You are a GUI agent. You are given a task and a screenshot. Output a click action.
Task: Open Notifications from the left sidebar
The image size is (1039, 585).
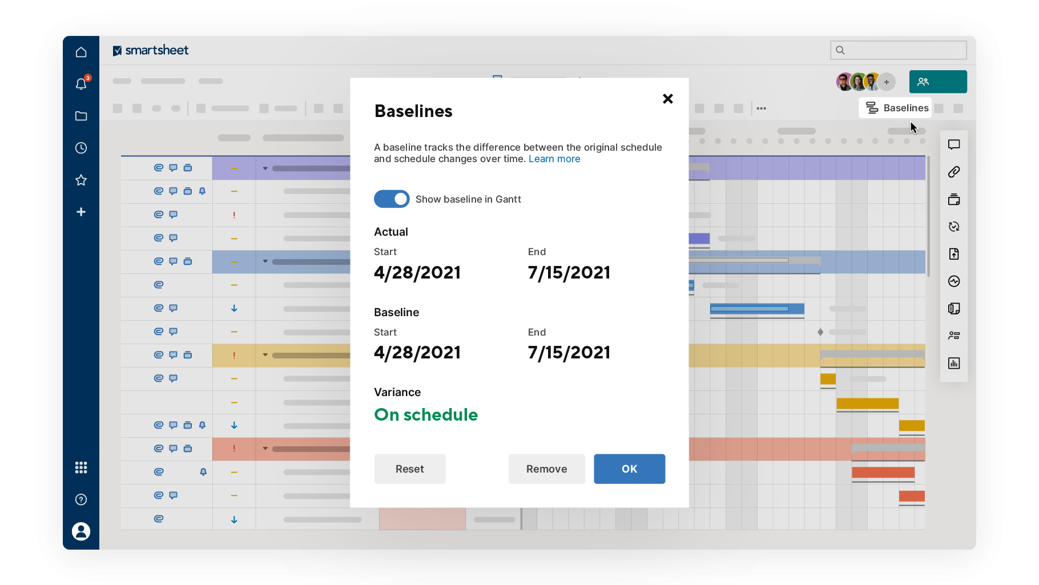pyautogui.click(x=81, y=83)
